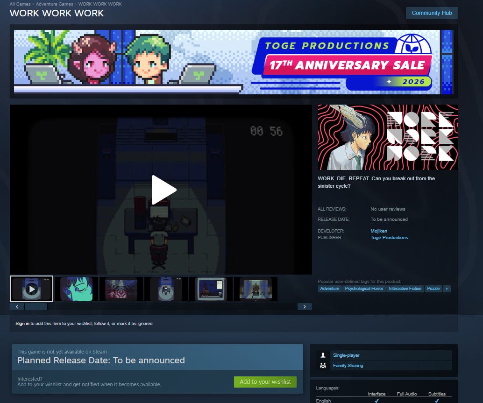The image size is (483, 403).
Task: Click the Sign in link
Action: [22, 323]
